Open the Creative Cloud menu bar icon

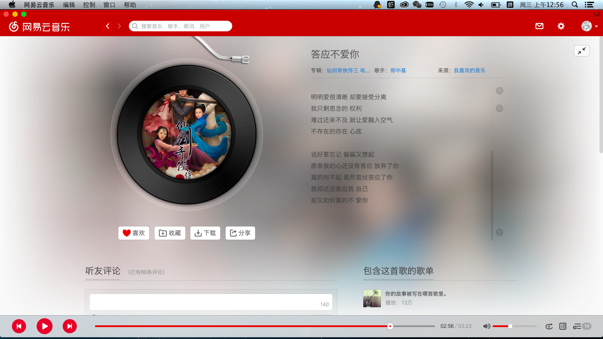[404, 5]
